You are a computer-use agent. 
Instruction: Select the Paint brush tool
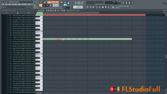[x=49, y=10]
